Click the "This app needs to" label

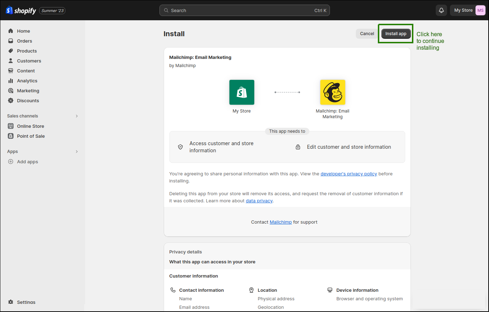287,131
